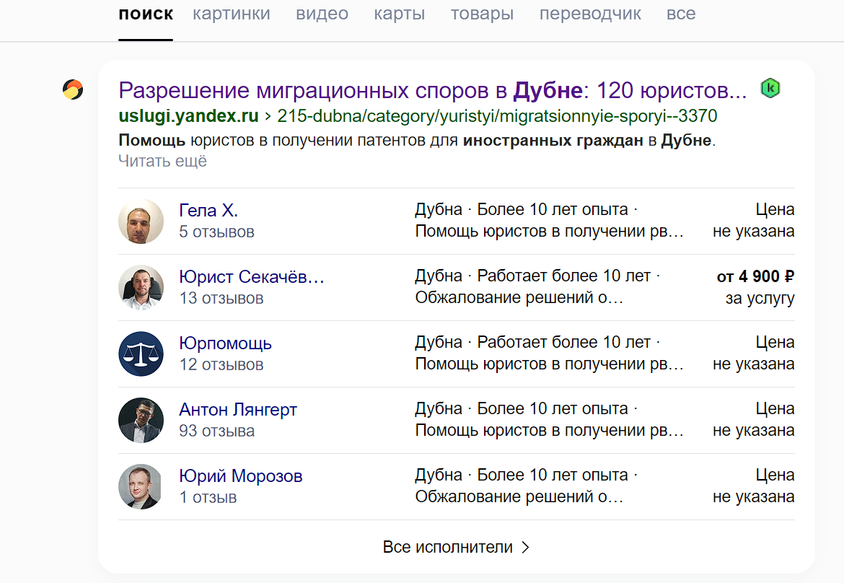Screen dimensions: 844x583
Task: Open Гела Х. avatar photo
Action: pyautogui.click(x=141, y=222)
